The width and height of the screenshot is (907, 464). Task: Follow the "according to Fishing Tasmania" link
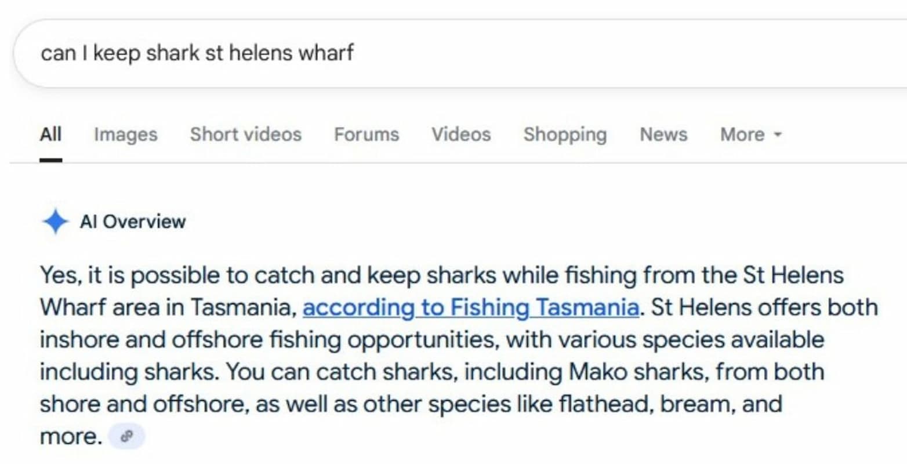tap(471, 307)
